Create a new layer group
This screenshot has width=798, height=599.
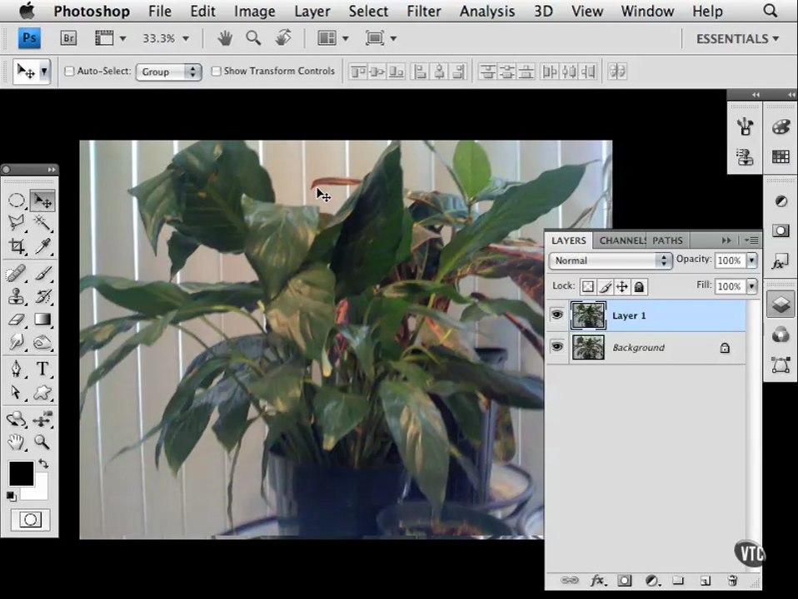[x=678, y=580]
